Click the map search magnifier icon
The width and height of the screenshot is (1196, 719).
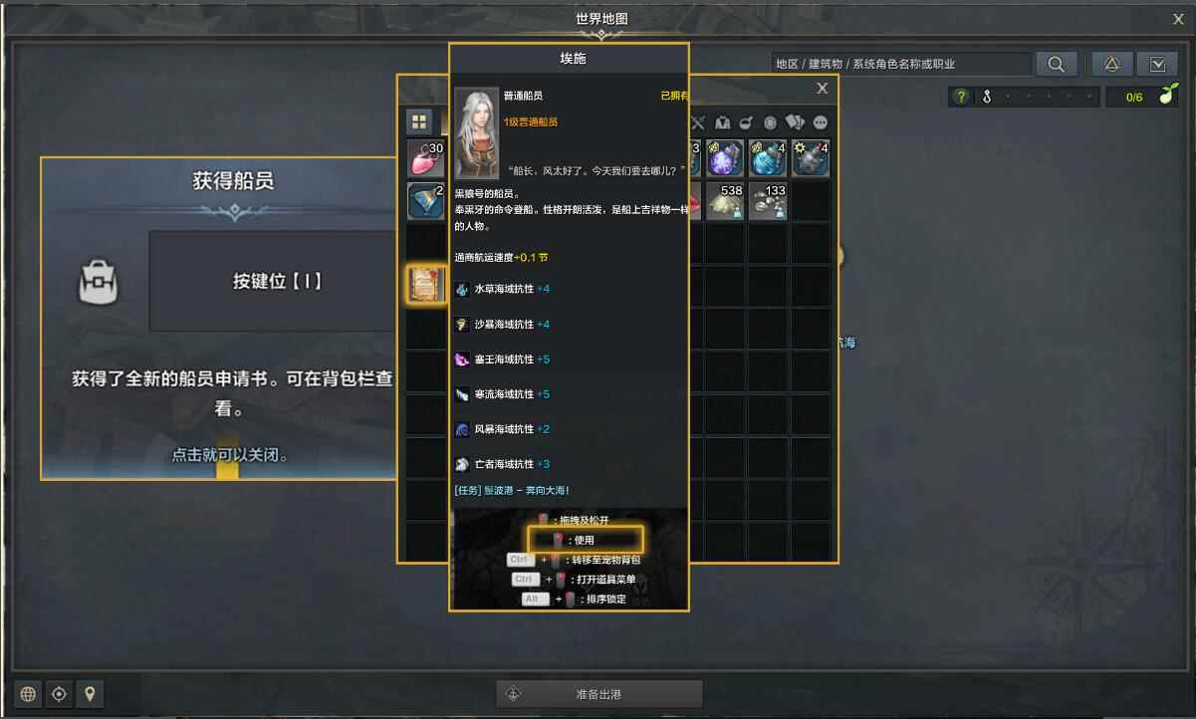click(x=1056, y=64)
